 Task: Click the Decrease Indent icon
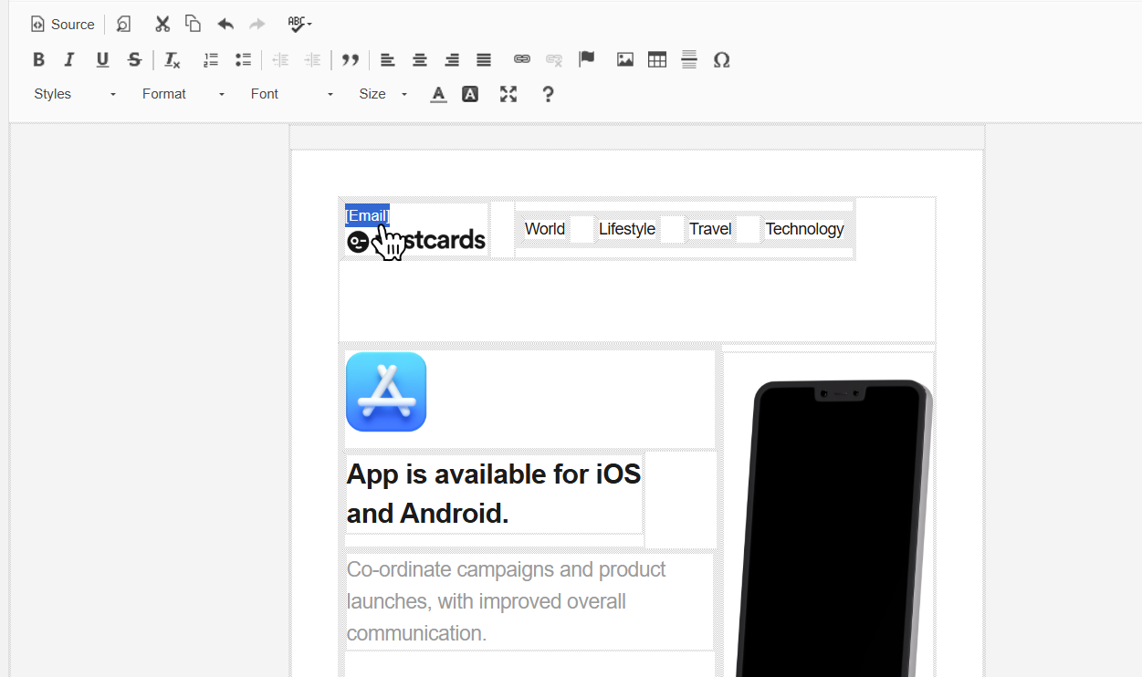[280, 59]
